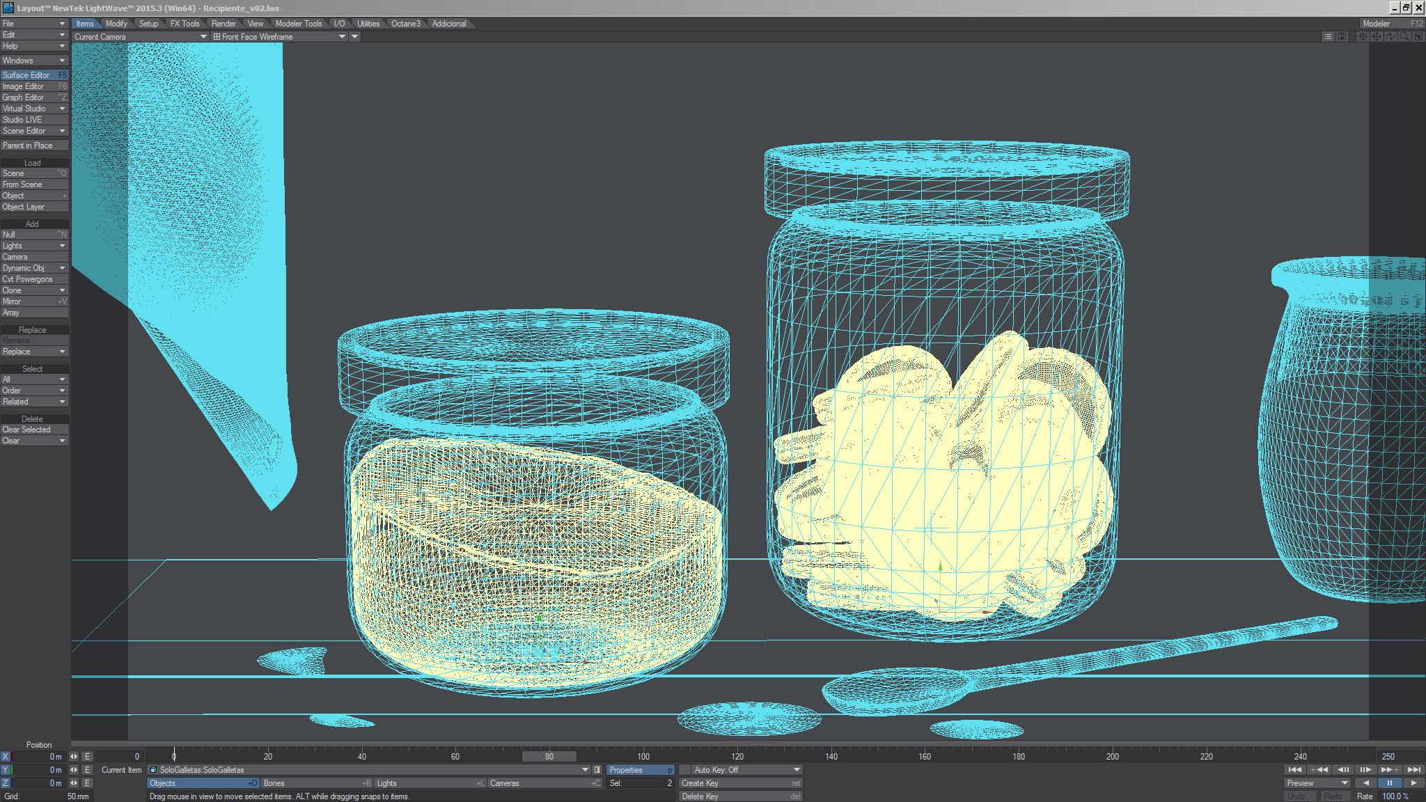Open the Image Editor
Screen dimensions: 1426x802
tap(34, 86)
